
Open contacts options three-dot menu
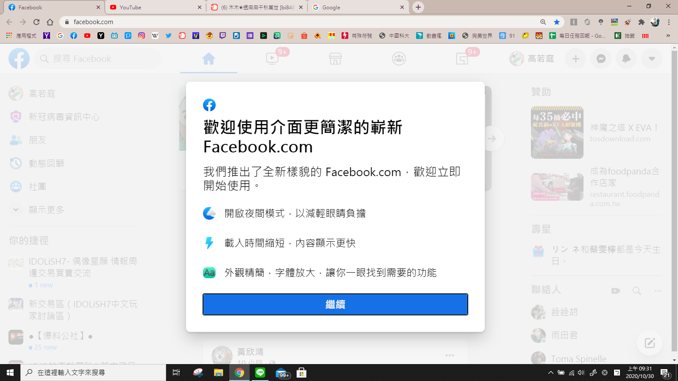(658, 291)
